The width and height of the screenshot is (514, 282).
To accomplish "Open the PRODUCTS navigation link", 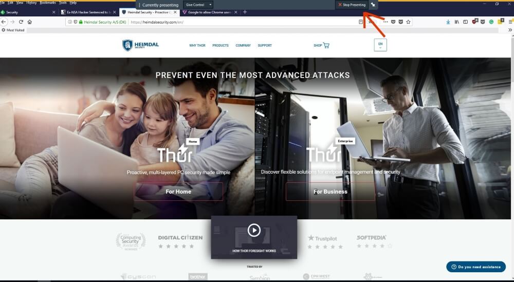I will (x=221, y=46).
